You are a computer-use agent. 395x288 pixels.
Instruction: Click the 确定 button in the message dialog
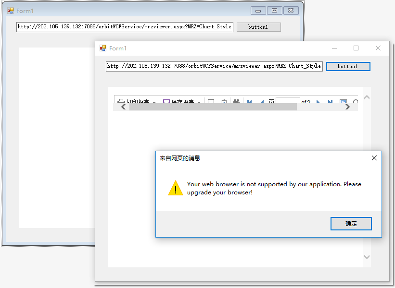(x=351, y=223)
